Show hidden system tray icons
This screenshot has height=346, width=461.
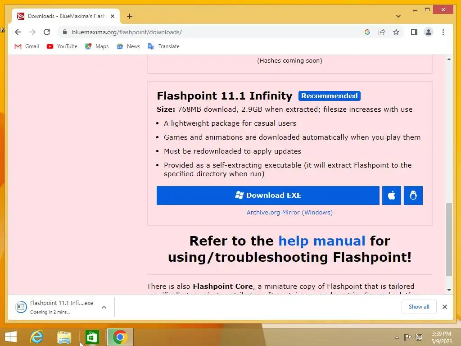click(x=397, y=337)
